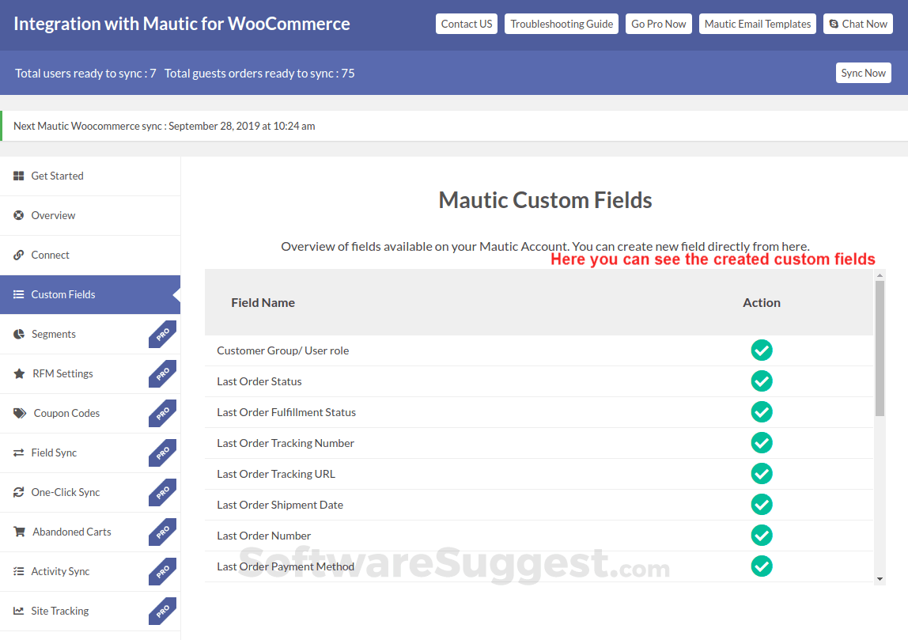Open One-Click Sync in sidebar
Screen dimensions: 908x640
[89, 492]
